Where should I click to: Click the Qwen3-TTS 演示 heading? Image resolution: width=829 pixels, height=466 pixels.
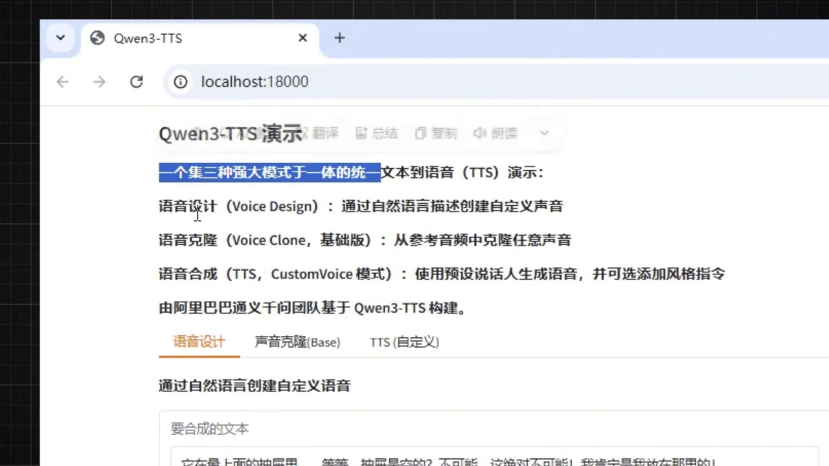(231, 133)
